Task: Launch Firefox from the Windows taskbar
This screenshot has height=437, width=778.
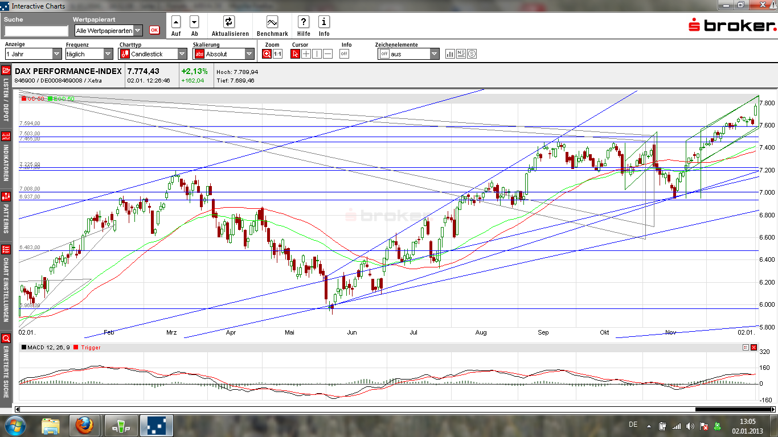Action: point(85,425)
